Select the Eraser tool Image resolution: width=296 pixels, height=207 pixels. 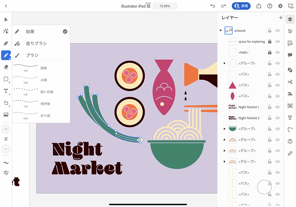(x=6, y=67)
